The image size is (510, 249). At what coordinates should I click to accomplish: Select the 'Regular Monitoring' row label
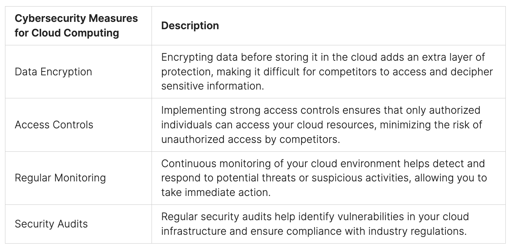point(60,178)
